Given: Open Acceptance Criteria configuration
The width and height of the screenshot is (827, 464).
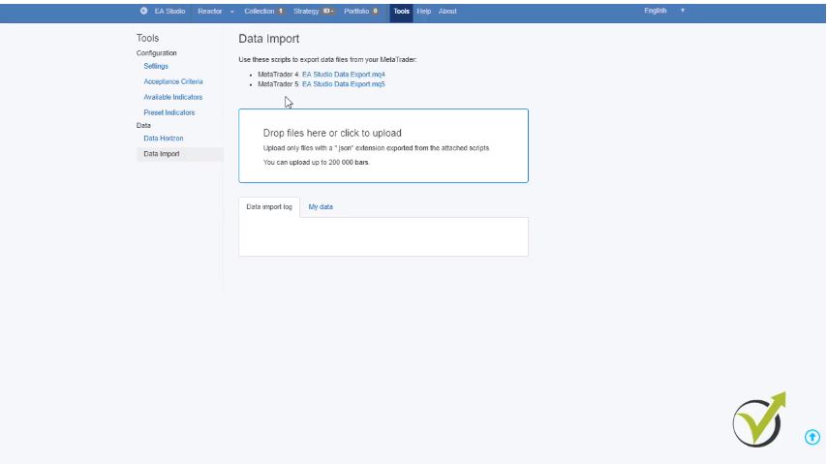Looking at the screenshot, I should click(x=173, y=81).
